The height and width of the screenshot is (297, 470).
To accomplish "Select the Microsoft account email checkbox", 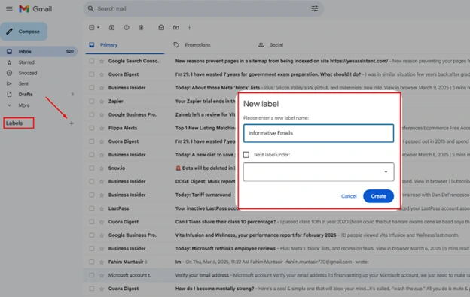I will click(91, 275).
